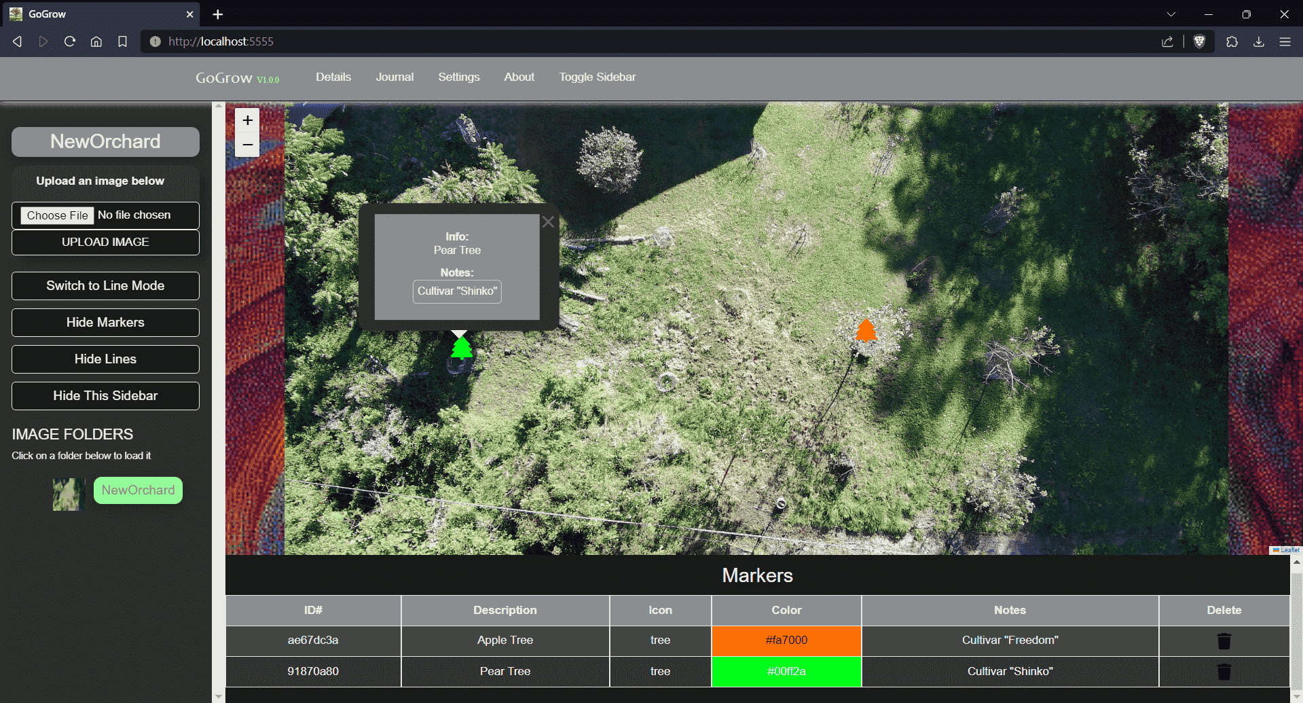
Task: Open the Settings menu item
Action: (458, 77)
